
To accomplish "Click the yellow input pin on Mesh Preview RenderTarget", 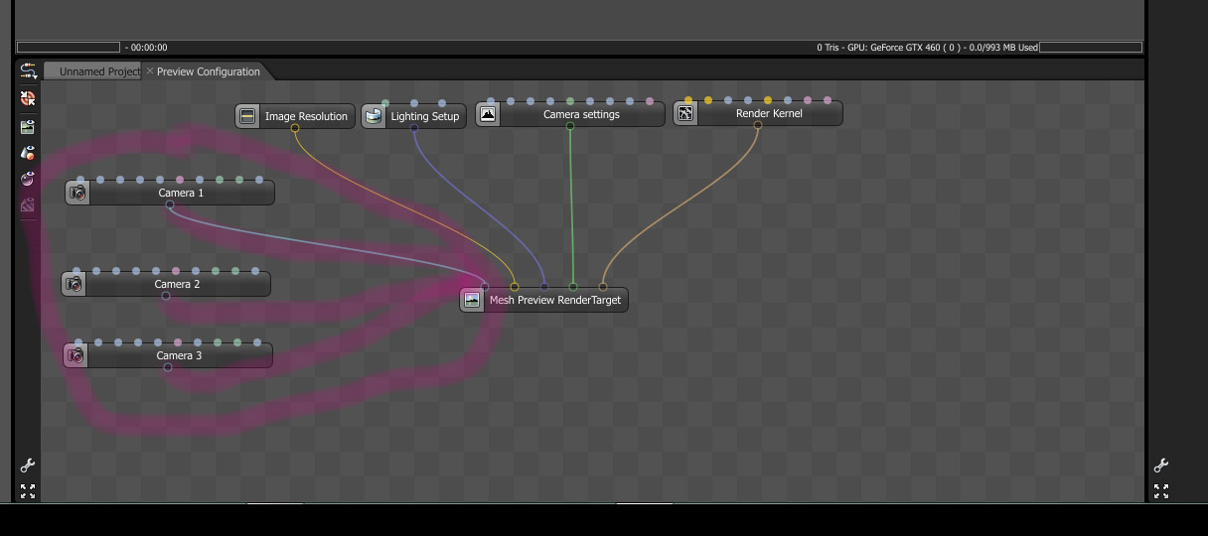I will pos(515,287).
